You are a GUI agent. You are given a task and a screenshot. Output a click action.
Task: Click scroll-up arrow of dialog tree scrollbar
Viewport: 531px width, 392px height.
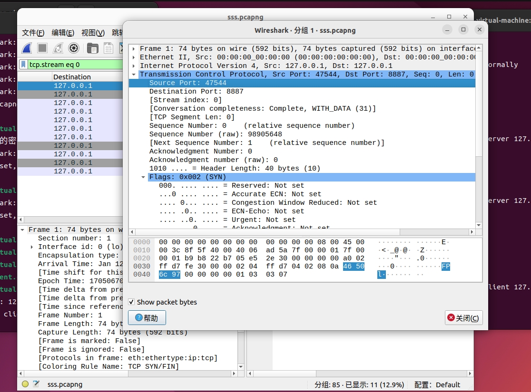479,48
